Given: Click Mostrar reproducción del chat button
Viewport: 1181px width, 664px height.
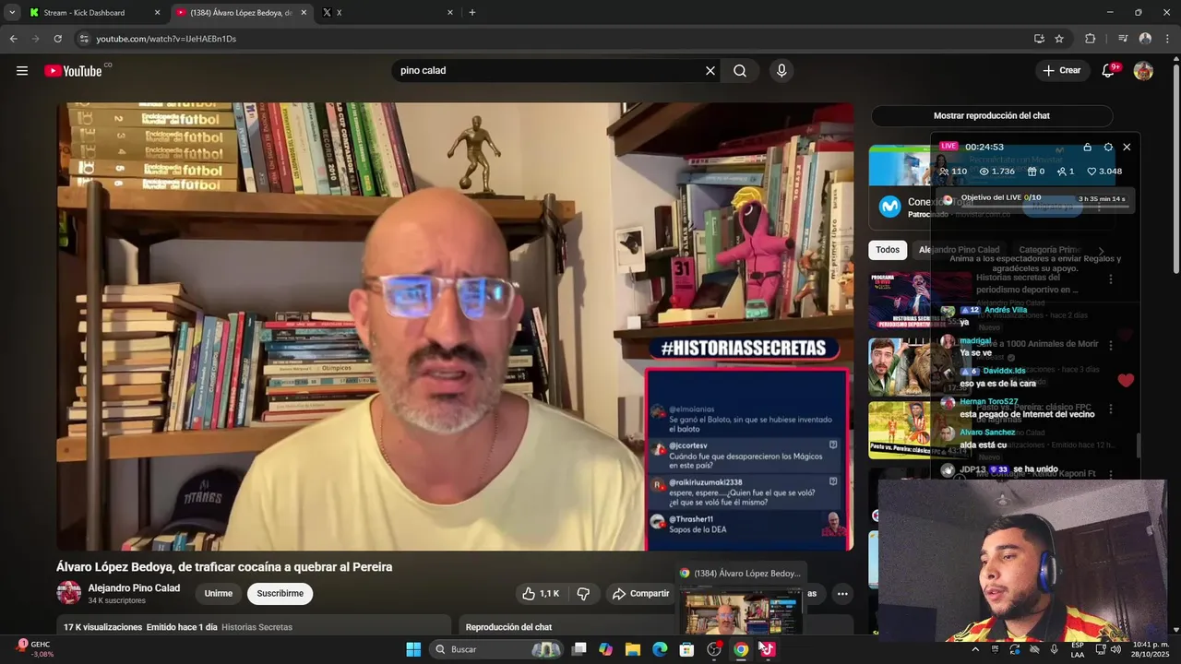Looking at the screenshot, I should point(992,116).
